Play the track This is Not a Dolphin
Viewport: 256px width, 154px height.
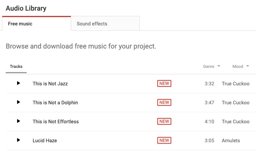click(18, 102)
